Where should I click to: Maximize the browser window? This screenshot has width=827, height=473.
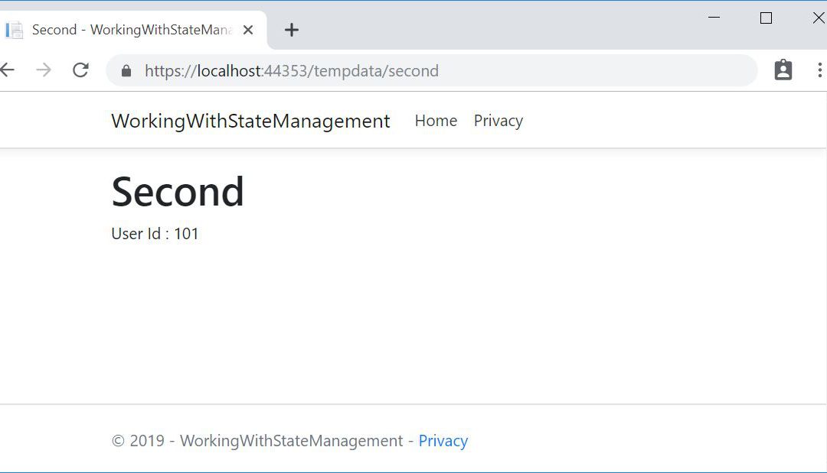[x=766, y=18]
